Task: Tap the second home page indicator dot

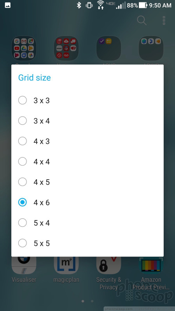Action: coord(92,301)
